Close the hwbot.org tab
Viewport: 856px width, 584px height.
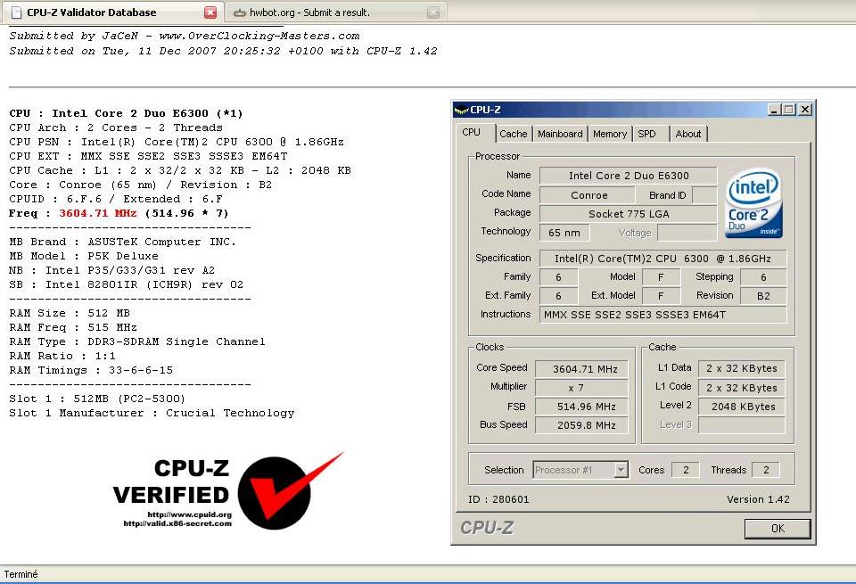(x=433, y=12)
